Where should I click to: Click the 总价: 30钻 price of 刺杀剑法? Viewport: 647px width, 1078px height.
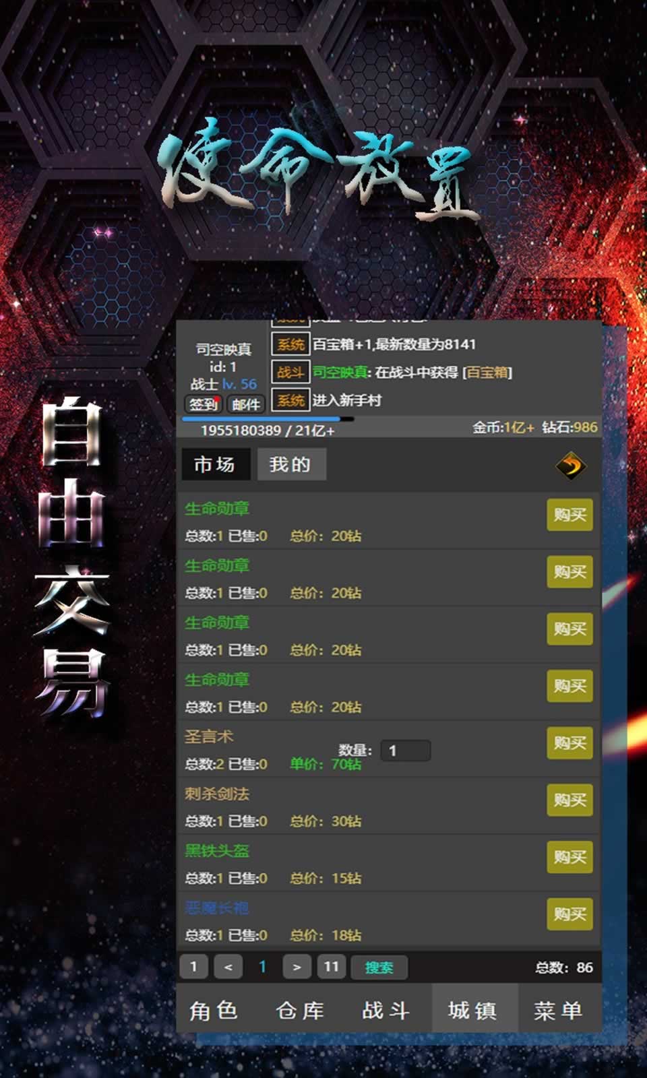click(x=326, y=821)
